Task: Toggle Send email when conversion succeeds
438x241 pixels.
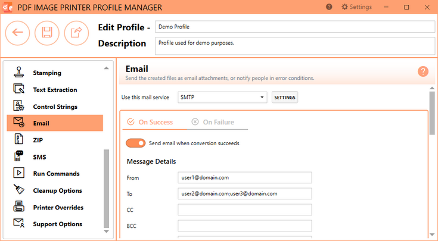Action: pyautogui.click(x=136, y=143)
